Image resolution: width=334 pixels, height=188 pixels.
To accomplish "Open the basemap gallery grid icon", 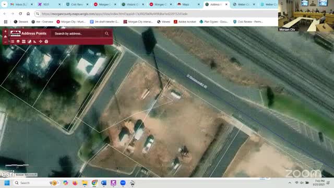I will point(23,42).
